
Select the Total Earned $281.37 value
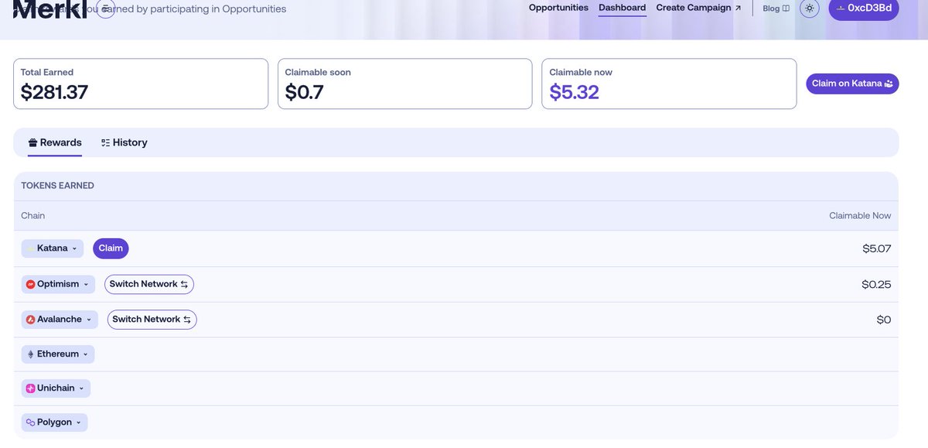(54, 92)
